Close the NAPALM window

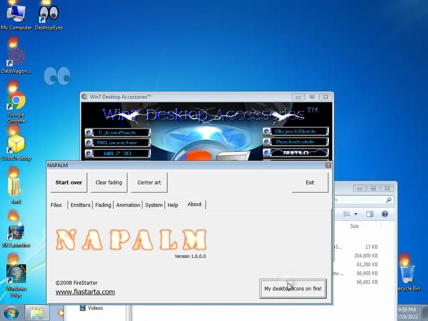(328, 165)
